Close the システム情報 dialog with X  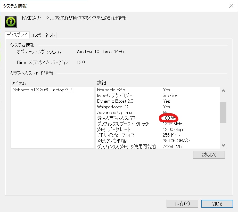pos(231,6)
